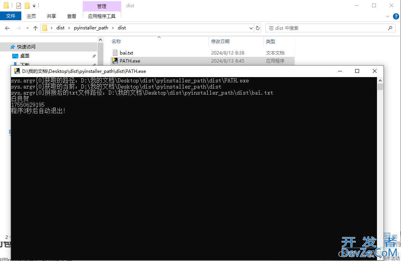Click the quick access properties icon in title bar

click(19, 5)
